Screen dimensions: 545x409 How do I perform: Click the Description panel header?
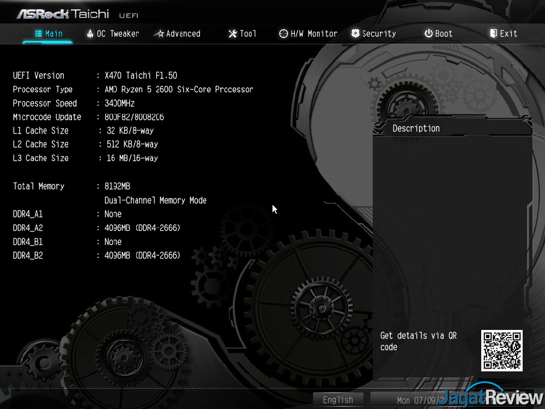click(x=416, y=128)
